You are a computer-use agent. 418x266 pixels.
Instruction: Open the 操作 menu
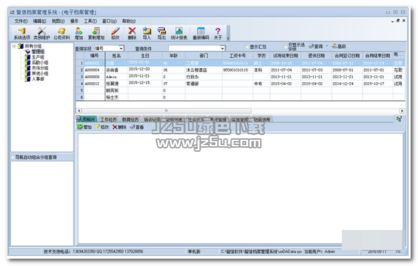coord(74,21)
